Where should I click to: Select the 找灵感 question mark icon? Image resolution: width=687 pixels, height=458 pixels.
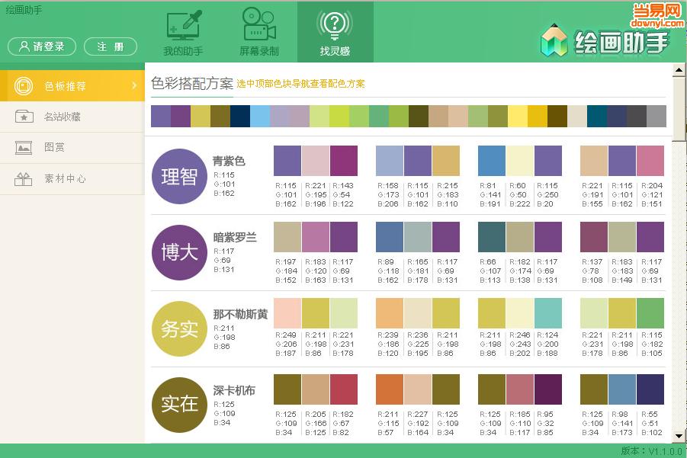coord(335,25)
